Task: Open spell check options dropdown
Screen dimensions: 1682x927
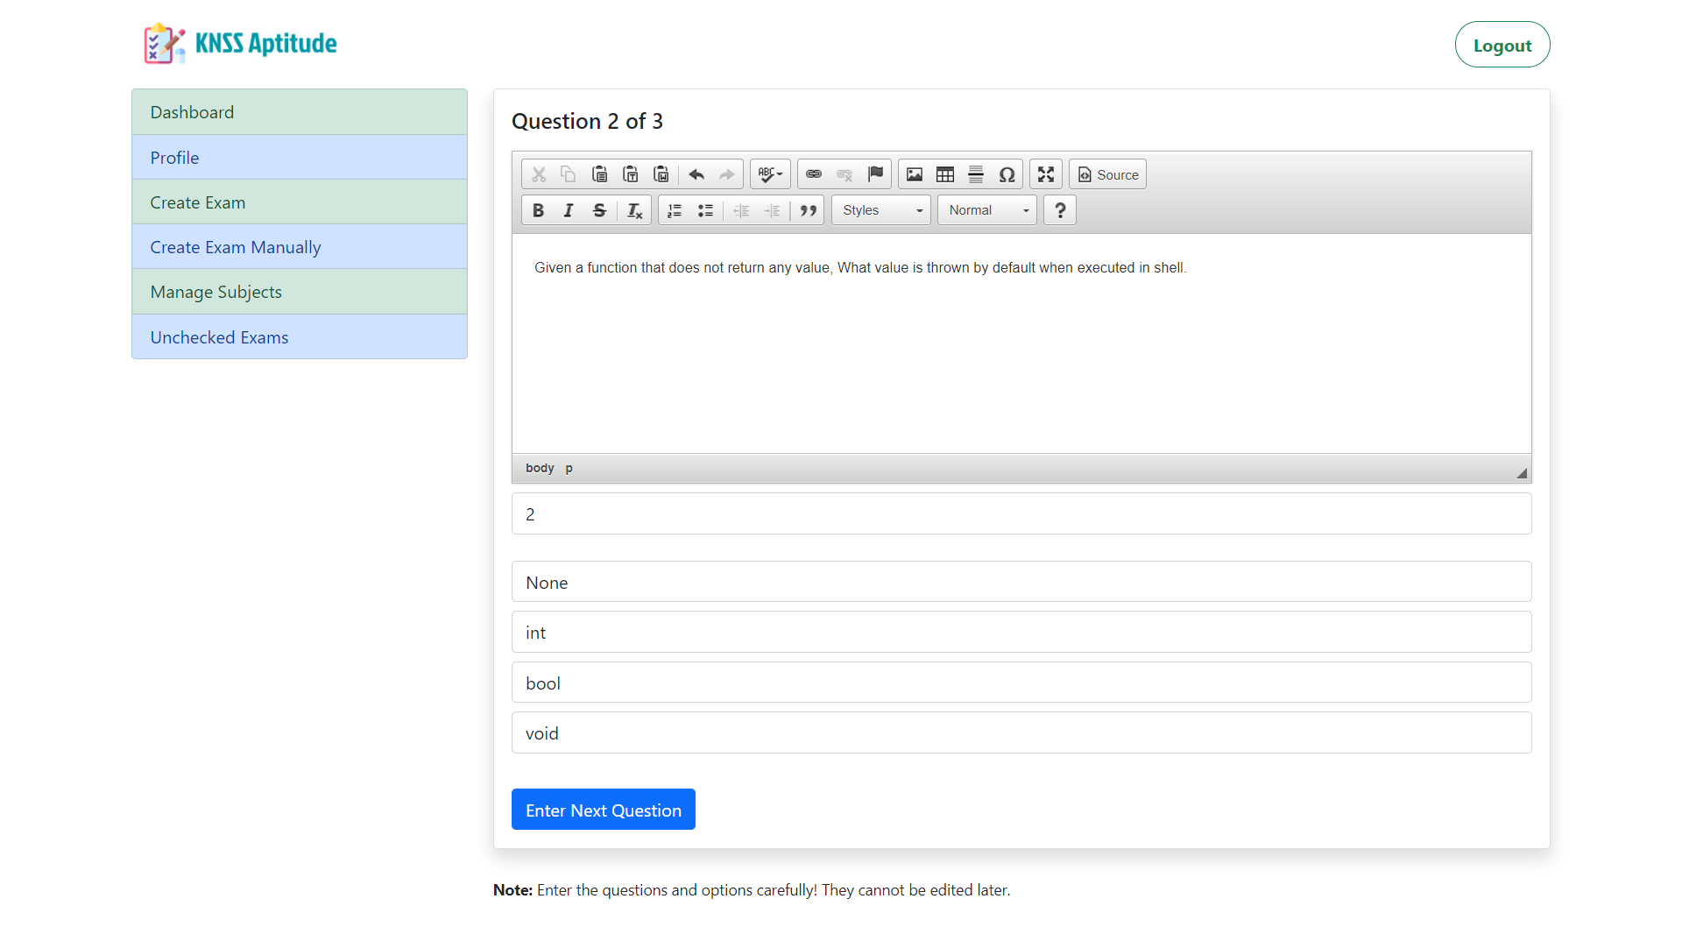Action: (x=770, y=174)
